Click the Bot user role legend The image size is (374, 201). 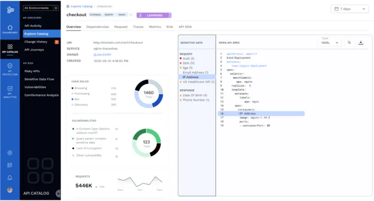click(x=77, y=99)
